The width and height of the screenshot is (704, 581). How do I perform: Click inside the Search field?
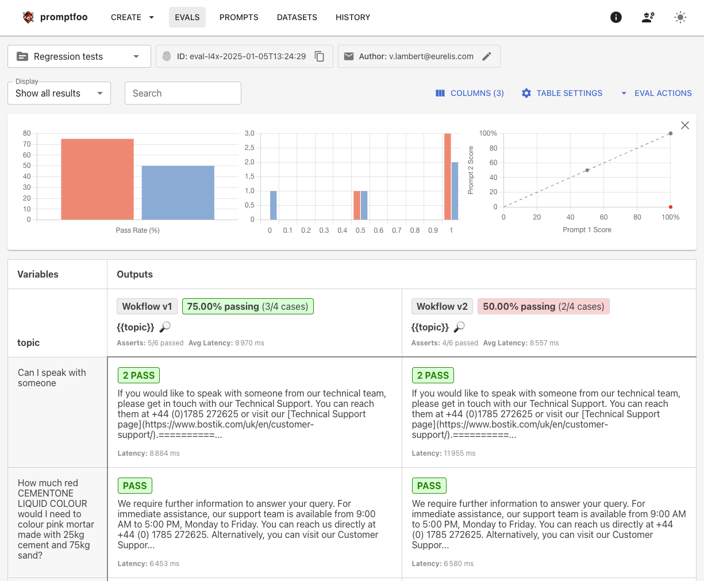[183, 93]
